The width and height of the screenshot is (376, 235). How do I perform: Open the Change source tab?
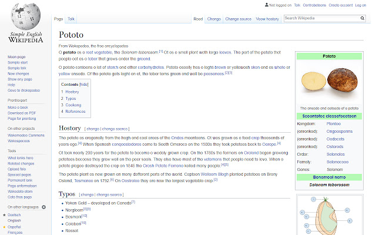pyautogui.click(x=238, y=19)
